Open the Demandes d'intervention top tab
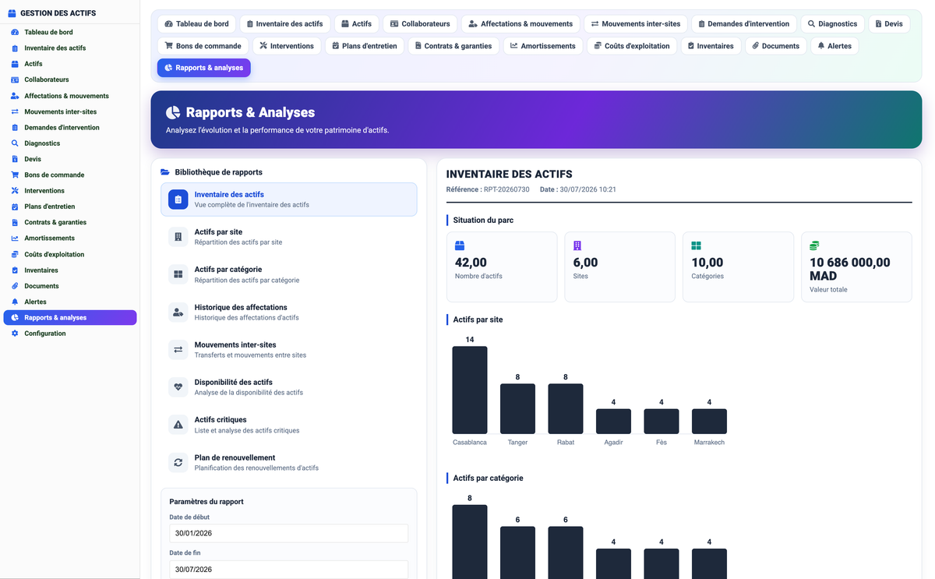935x579 pixels. pyautogui.click(x=744, y=24)
